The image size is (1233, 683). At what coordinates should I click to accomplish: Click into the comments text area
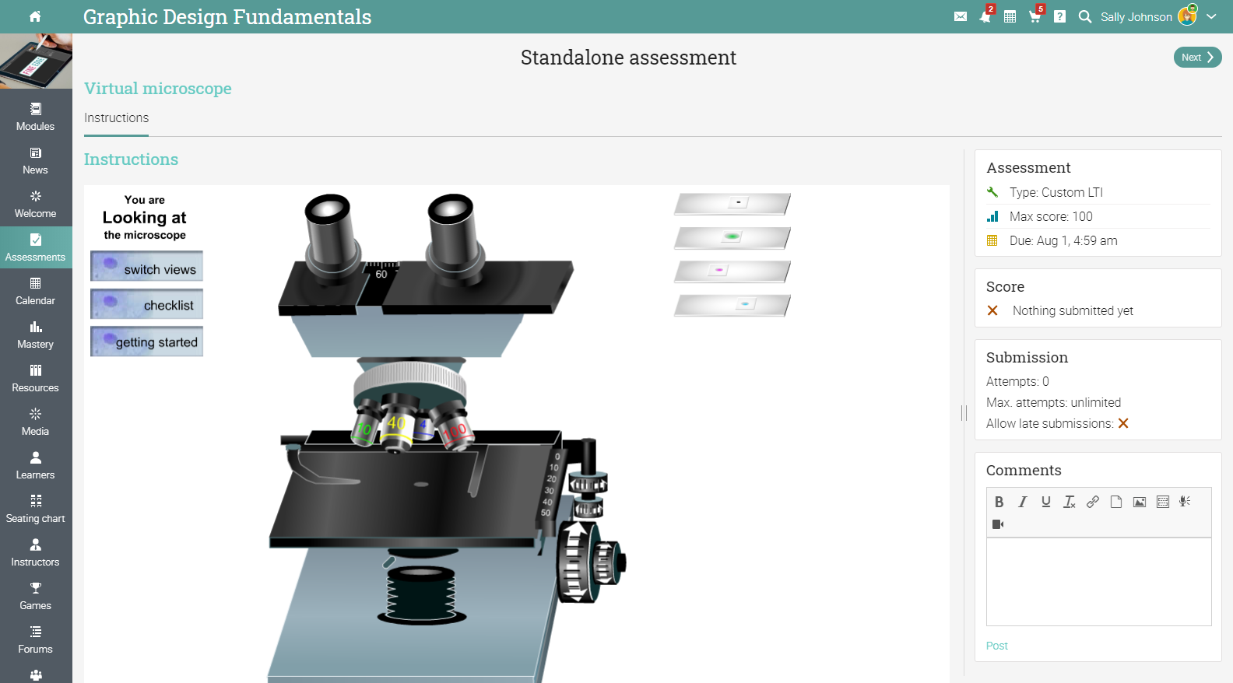click(x=1099, y=581)
